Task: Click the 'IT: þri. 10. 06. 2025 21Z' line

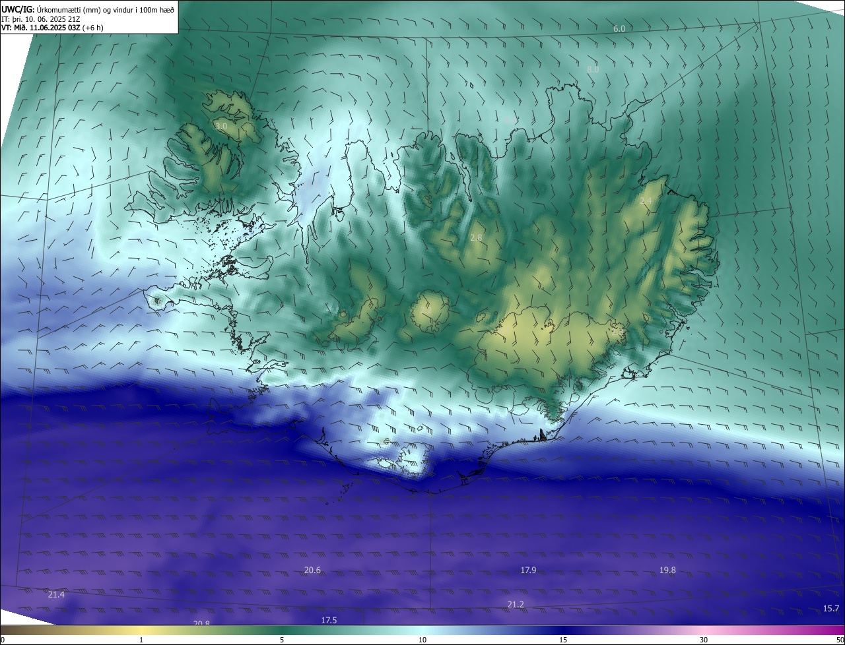Action: 41,18
